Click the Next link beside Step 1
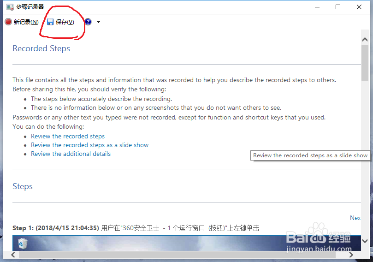Image resolution: width=373 pixels, height=262 pixels. (x=355, y=218)
